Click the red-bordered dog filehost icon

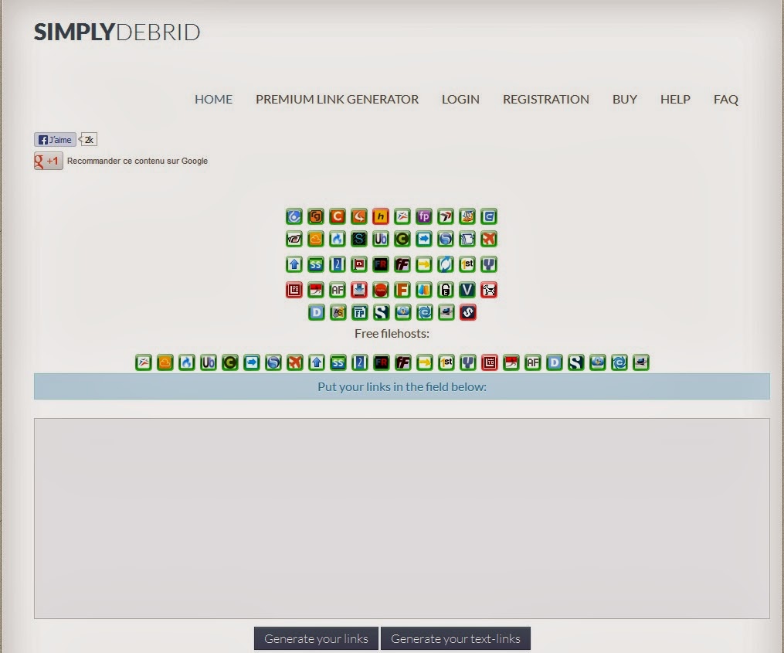tap(488, 290)
